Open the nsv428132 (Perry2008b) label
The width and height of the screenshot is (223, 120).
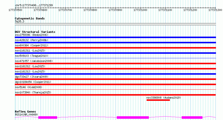(32, 40)
